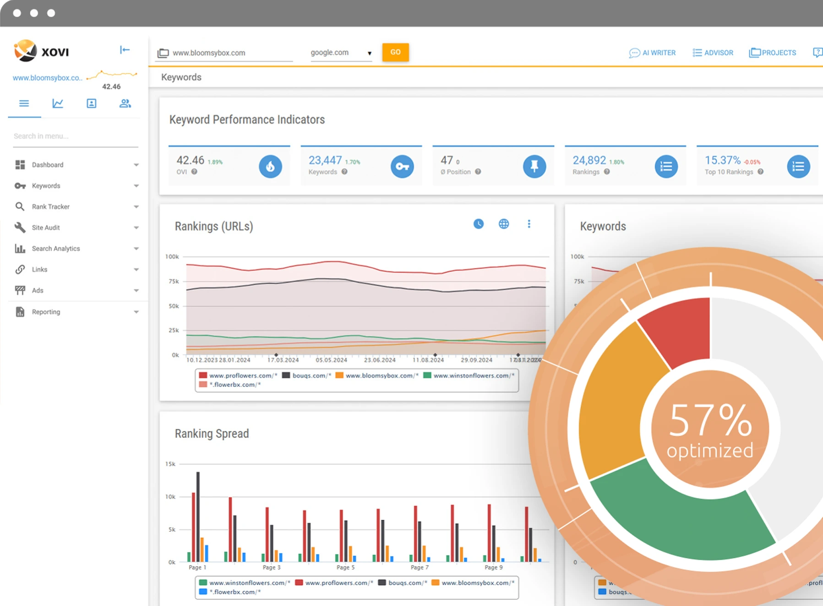Toggle bouqs.com series in Rankings legend
Screen dimensions: 823x606
tap(307, 375)
